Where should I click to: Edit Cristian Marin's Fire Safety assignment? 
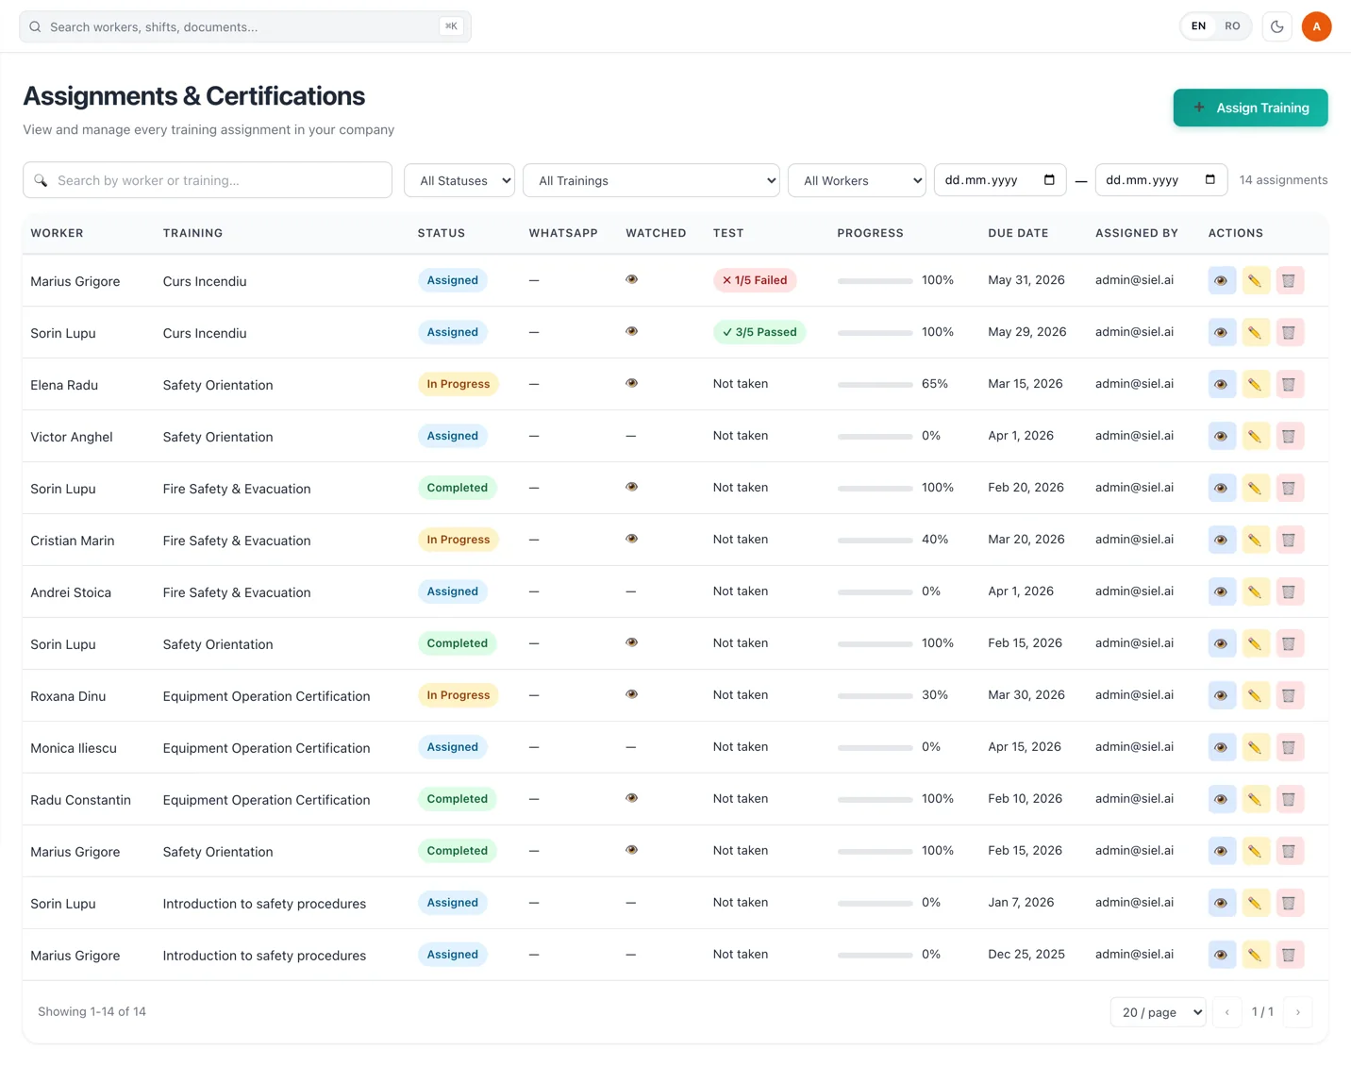(x=1256, y=540)
